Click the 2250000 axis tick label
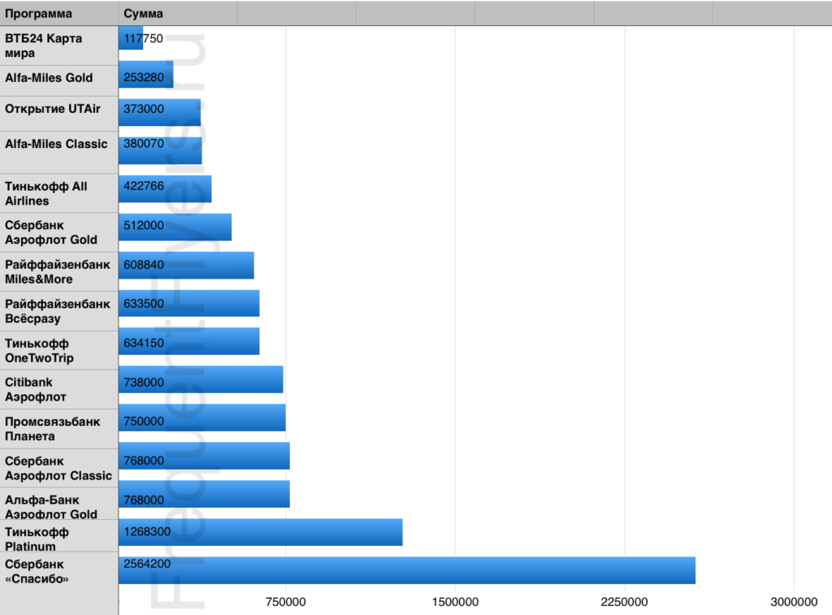This screenshot has height=615, width=832. click(x=624, y=602)
